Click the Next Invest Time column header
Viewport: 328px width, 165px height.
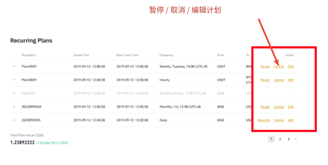128,55
